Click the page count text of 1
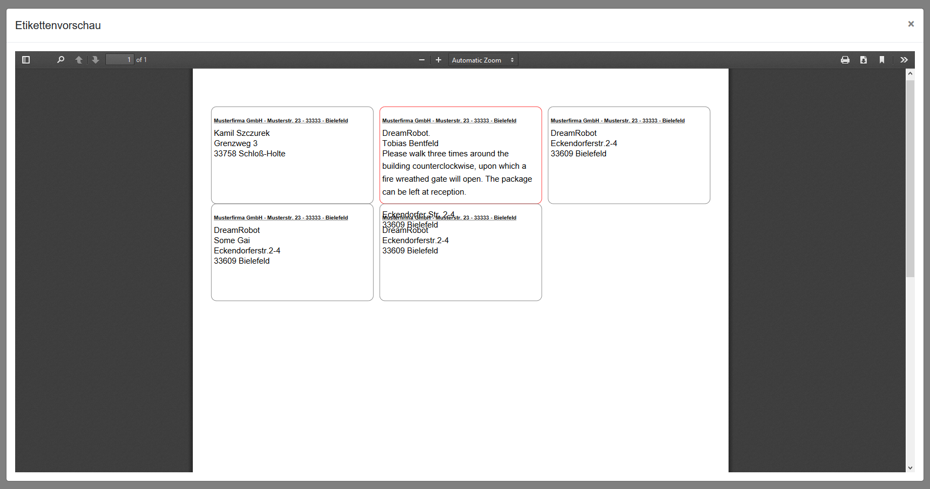This screenshot has width=930, height=489. [x=141, y=60]
